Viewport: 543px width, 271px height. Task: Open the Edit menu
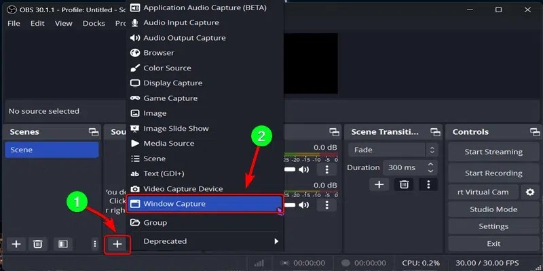[37, 24]
